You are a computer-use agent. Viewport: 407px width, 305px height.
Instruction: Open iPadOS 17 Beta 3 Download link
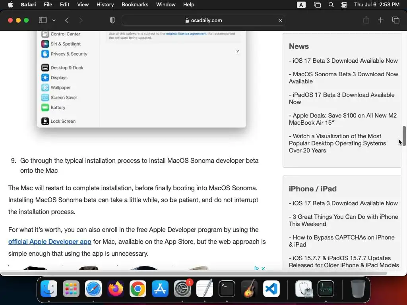[x=341, y=98]
